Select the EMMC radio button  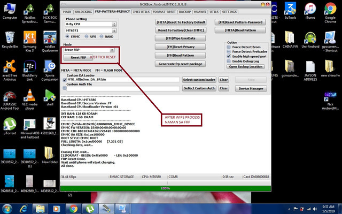(67, 36)
